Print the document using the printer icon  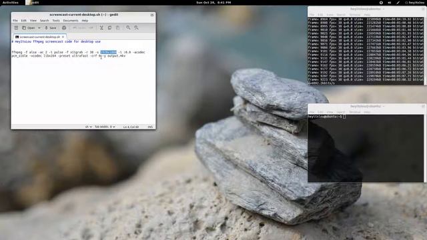click(x=64, y=28)
